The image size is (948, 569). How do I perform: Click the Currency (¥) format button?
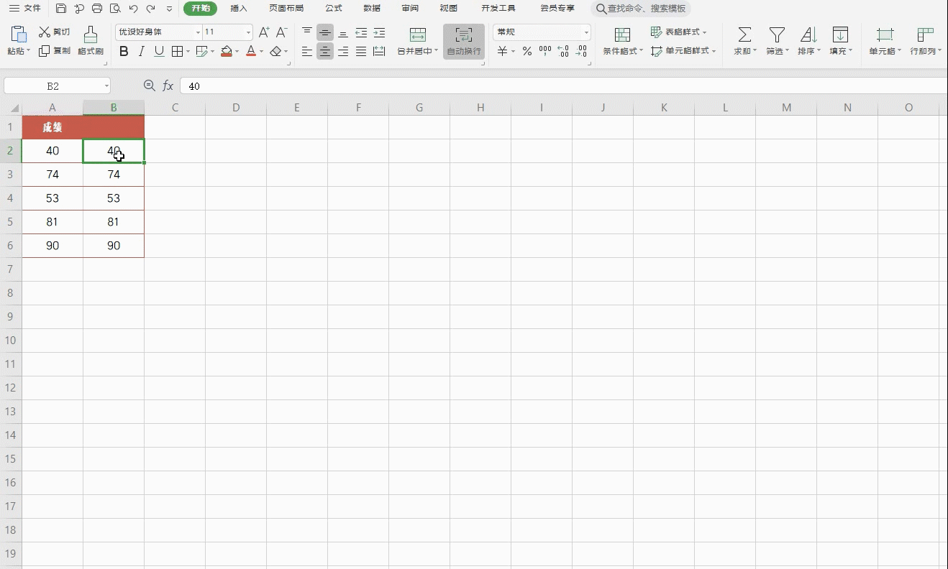pyautogui.click(x=503, y=51)
